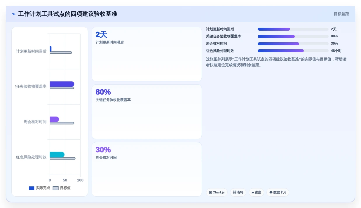Click the 目标差距 label in header
The image size is (361, 208).
tap(341, 14)
